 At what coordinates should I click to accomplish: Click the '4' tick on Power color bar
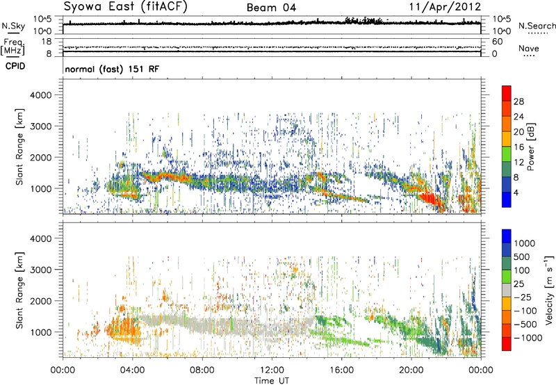[516, 192]
